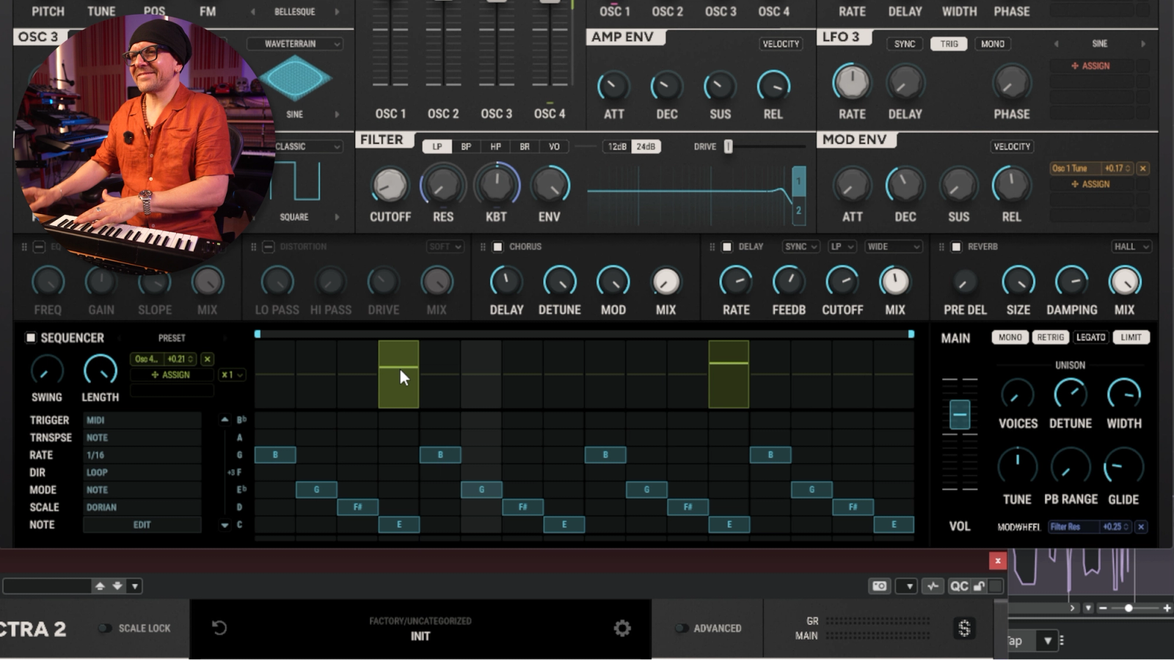Enable the Reverb effect checkbox
The image size is (1174, 660).
pyautogui.click(x=956, y=246)
